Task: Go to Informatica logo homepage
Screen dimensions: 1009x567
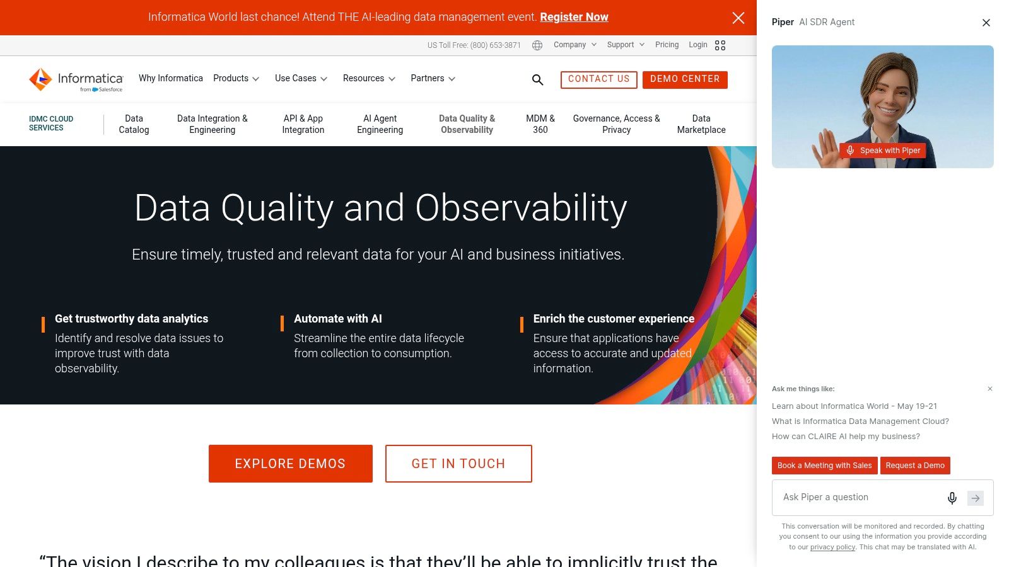Action: tap(76, 80)
